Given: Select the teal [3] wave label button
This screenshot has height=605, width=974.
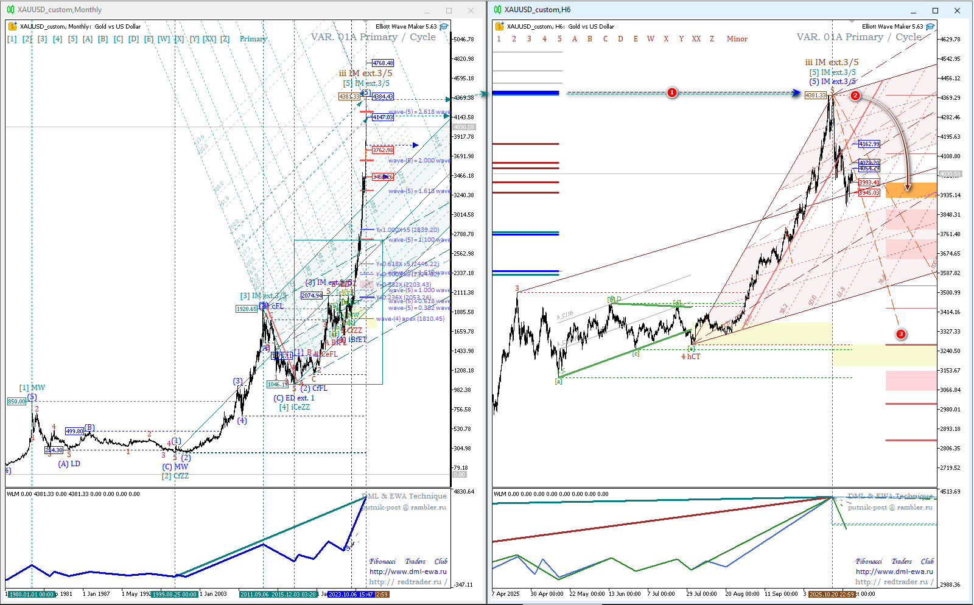Looking at the screenshot, I should 42,39.
